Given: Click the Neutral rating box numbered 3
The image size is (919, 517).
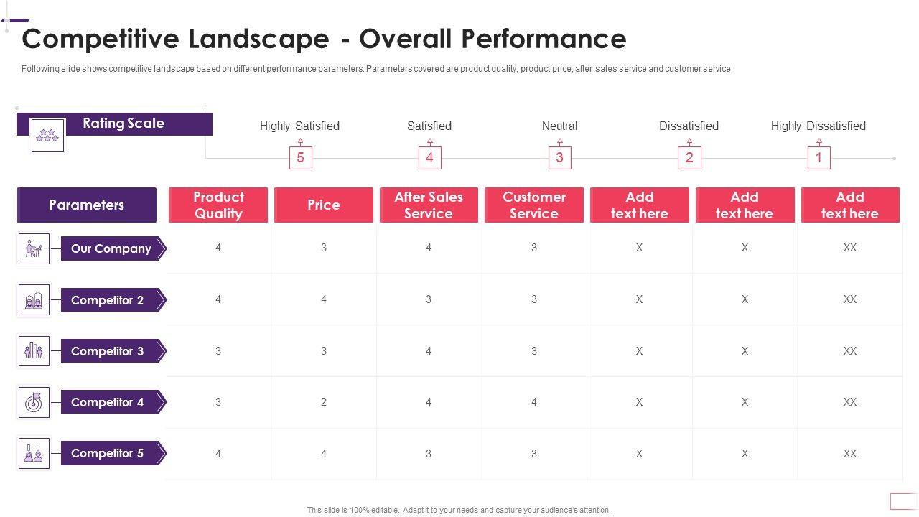Looking at the screenshot, I should (559, 158).
